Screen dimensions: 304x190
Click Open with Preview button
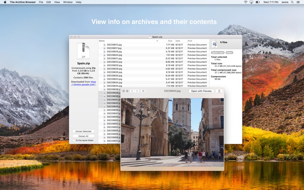pyautogui.click(x=201, y=91)
